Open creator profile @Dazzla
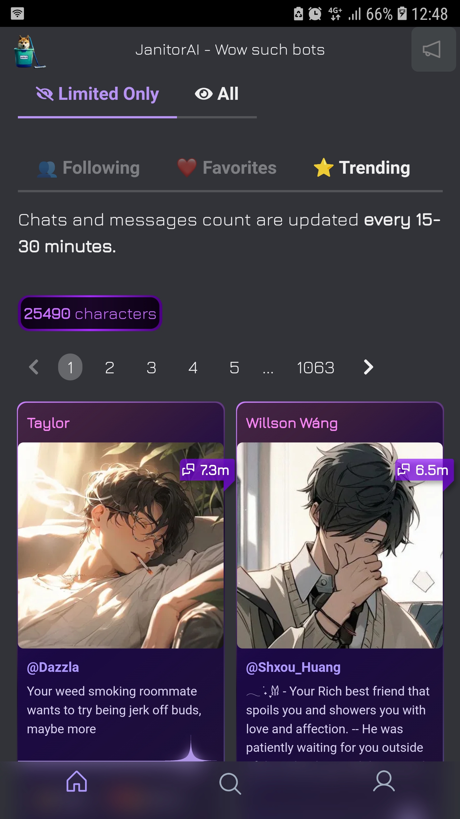 pyautogui.click(x=53, y=667)
